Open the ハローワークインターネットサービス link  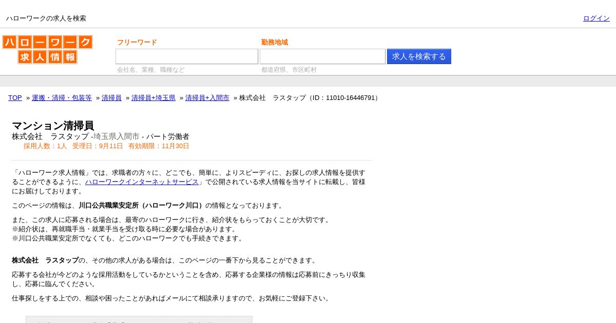point(142,182)
